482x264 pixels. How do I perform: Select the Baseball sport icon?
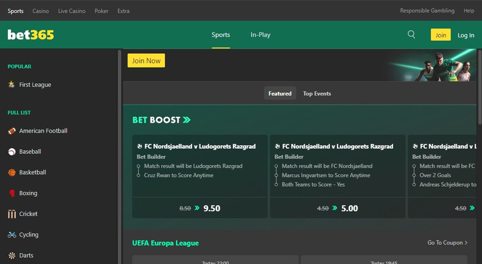click(x=11, y=152)
